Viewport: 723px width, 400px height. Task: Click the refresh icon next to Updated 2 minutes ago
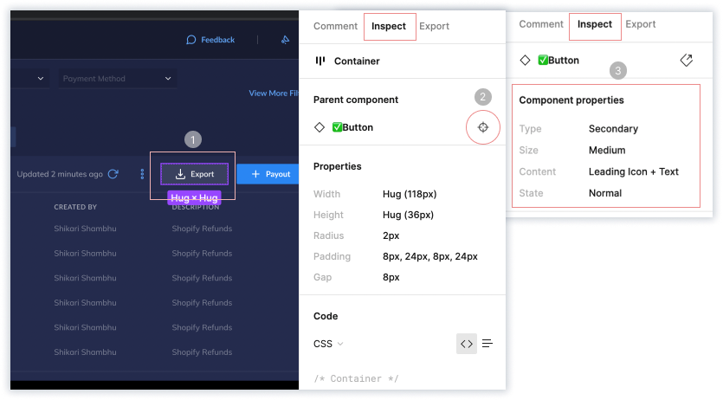(113, 174)
